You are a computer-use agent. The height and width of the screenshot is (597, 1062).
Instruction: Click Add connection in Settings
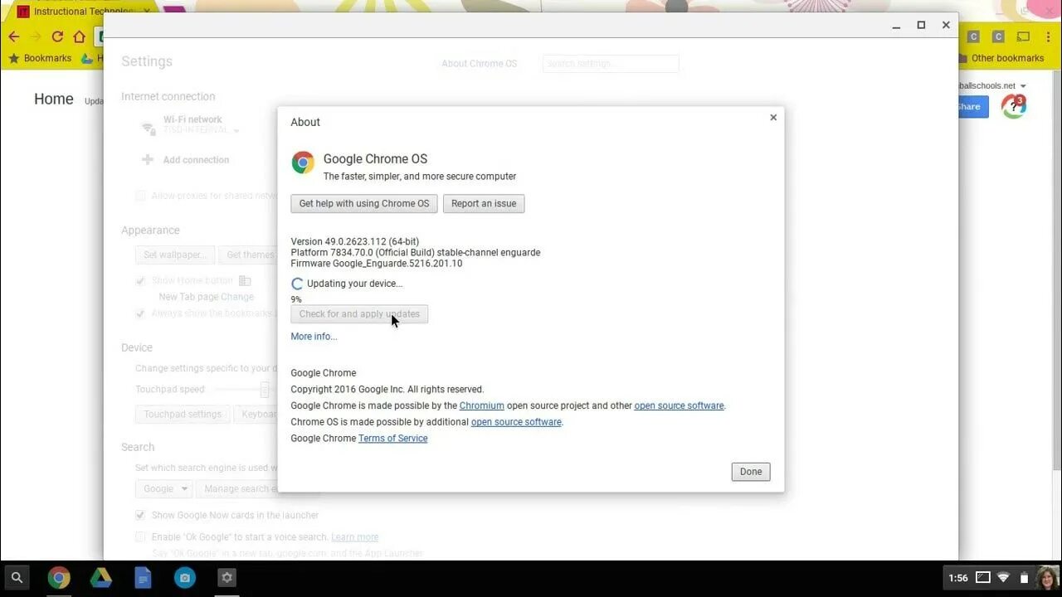click(x=196, y=160)
